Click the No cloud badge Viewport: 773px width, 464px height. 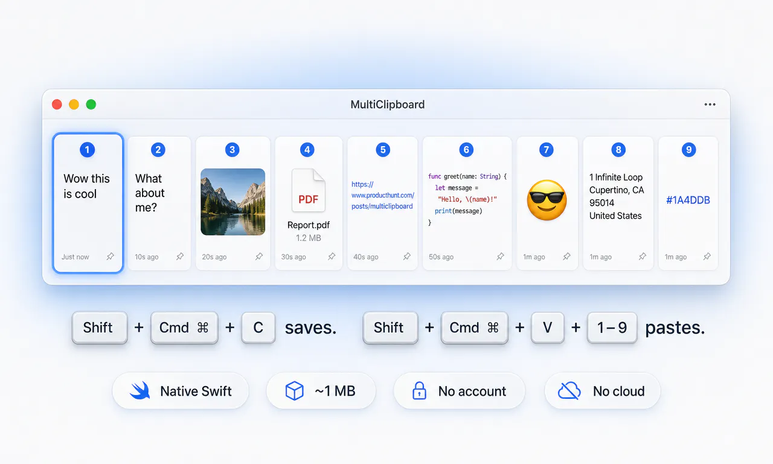tap(603, 391)
